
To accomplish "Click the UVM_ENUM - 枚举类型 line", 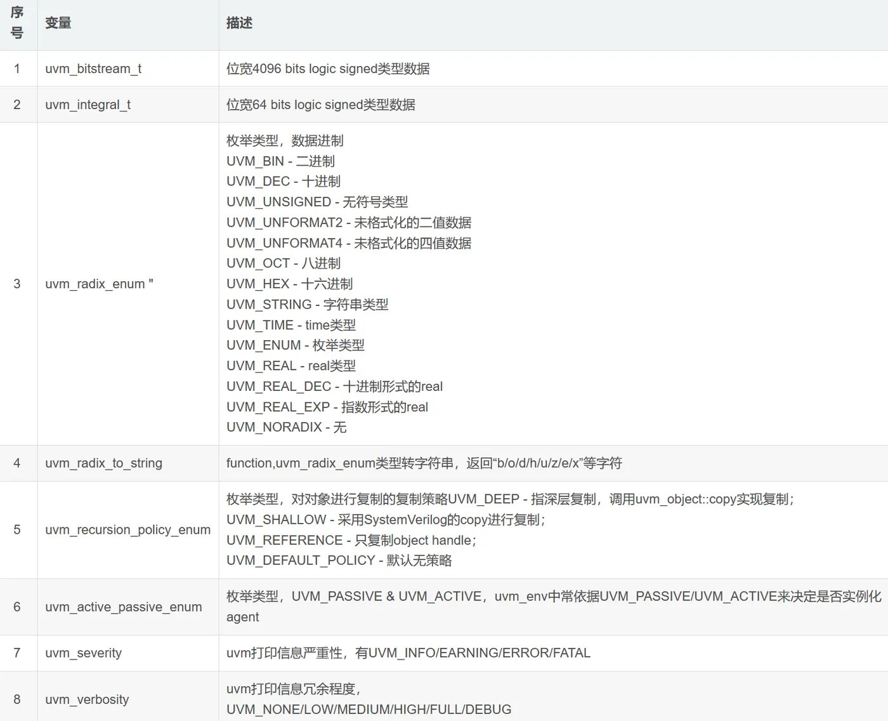I will pyautogui.click(x=296, y=345).
